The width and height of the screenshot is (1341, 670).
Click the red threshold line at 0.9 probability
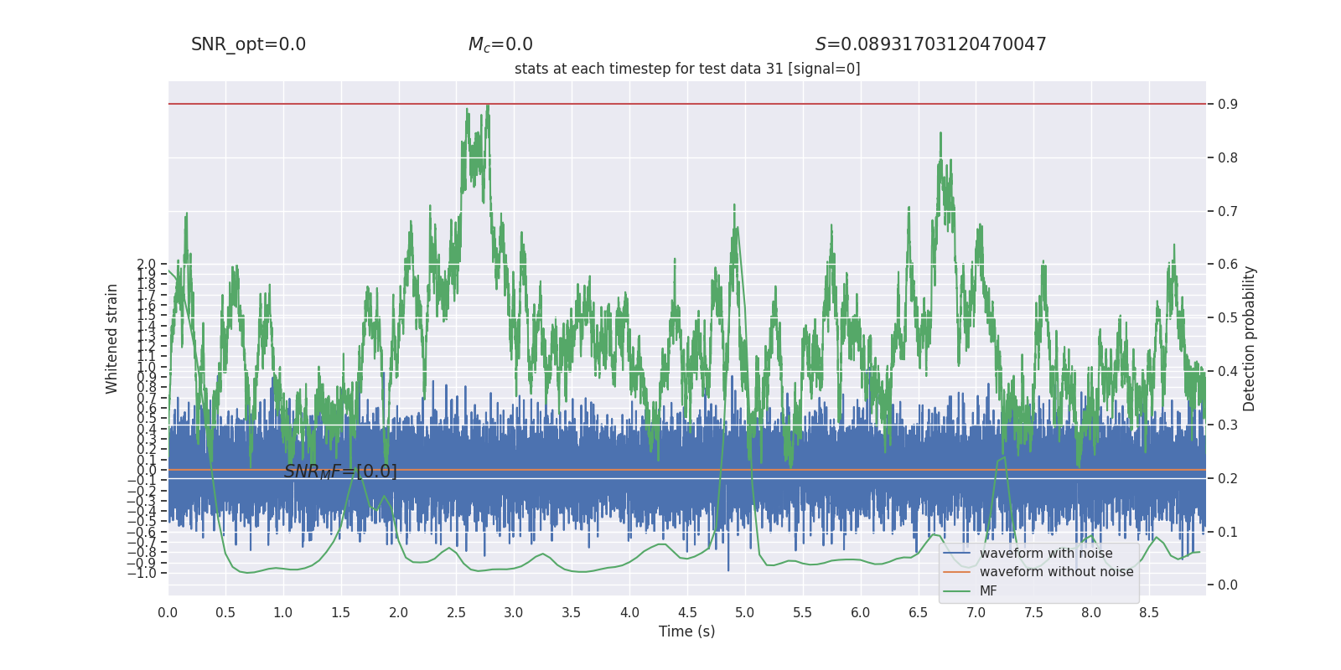pos(687,104)
